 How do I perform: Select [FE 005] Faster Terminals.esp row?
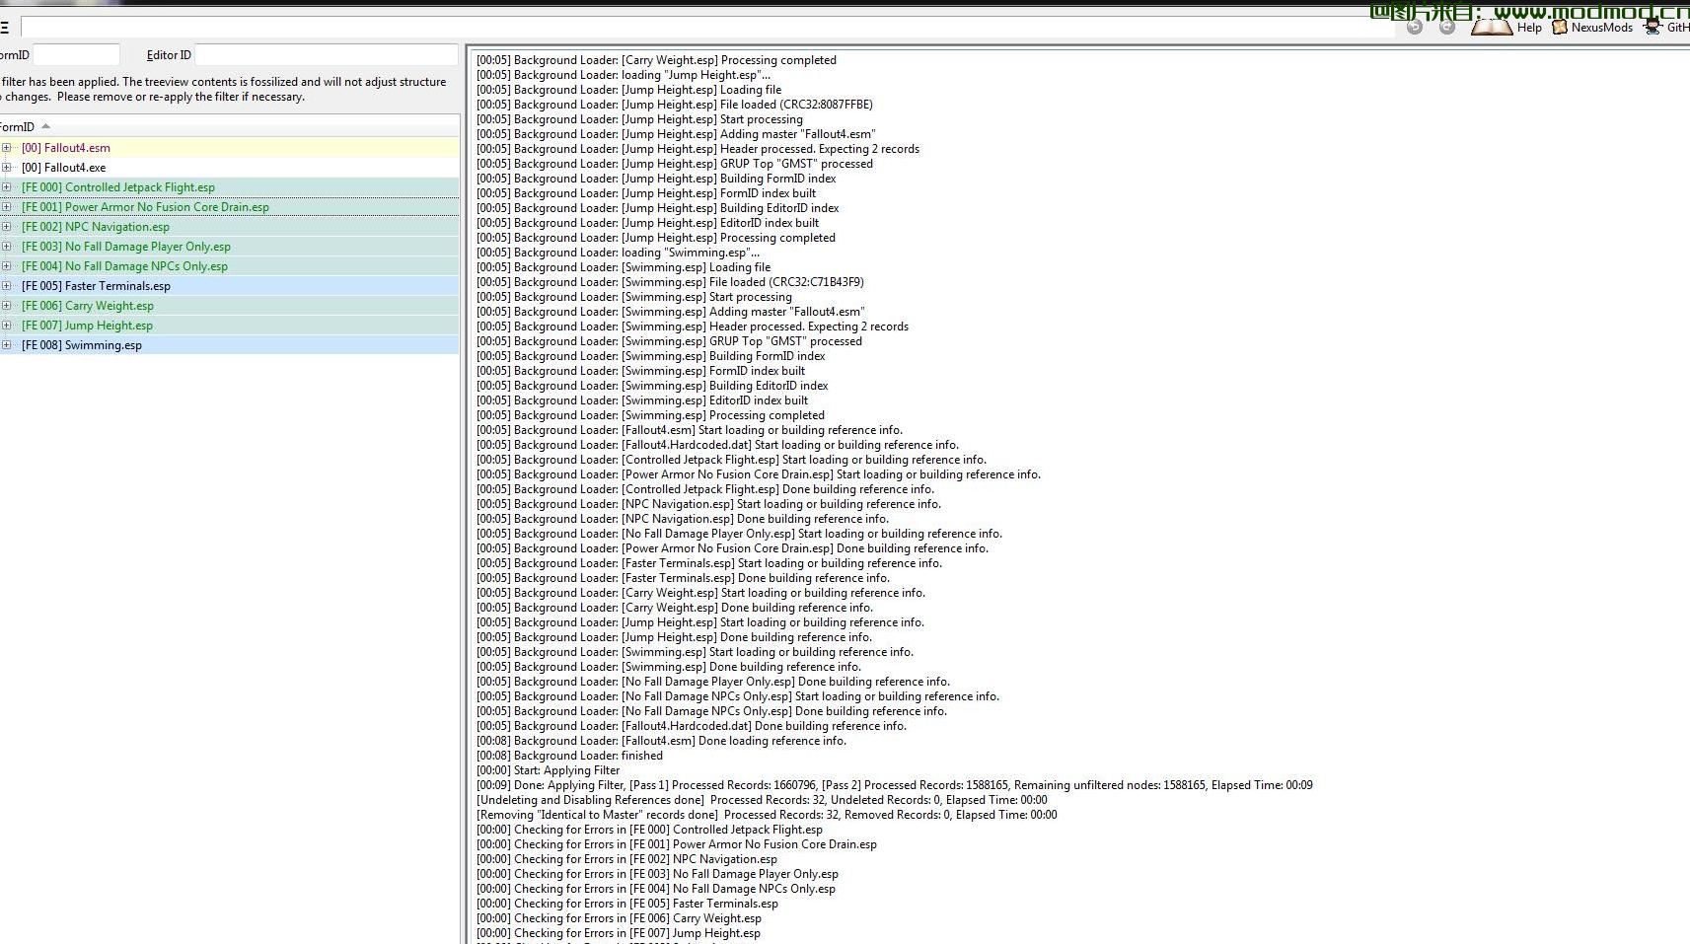tap(229, 286)
